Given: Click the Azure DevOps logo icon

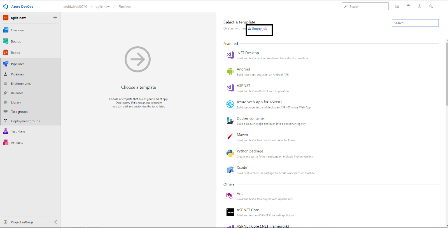Looking at the screenshot, I should [x=6, y=6].
